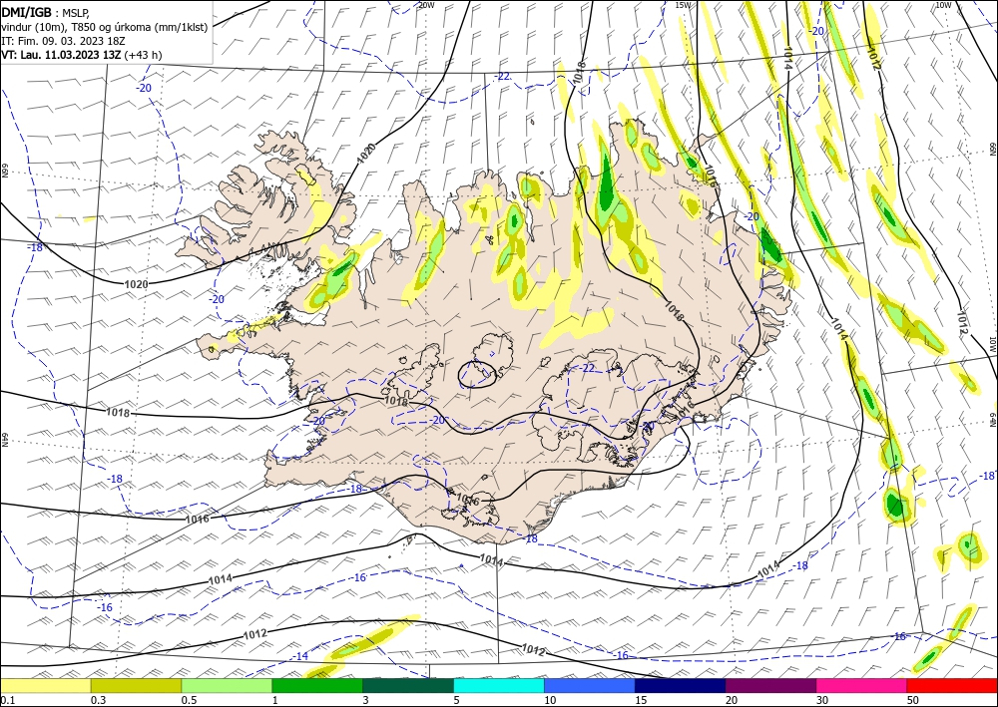This screenshot has height=707, width=998.
Task: Click the red 50+ legend swatch
Action: tap(952, 686)
